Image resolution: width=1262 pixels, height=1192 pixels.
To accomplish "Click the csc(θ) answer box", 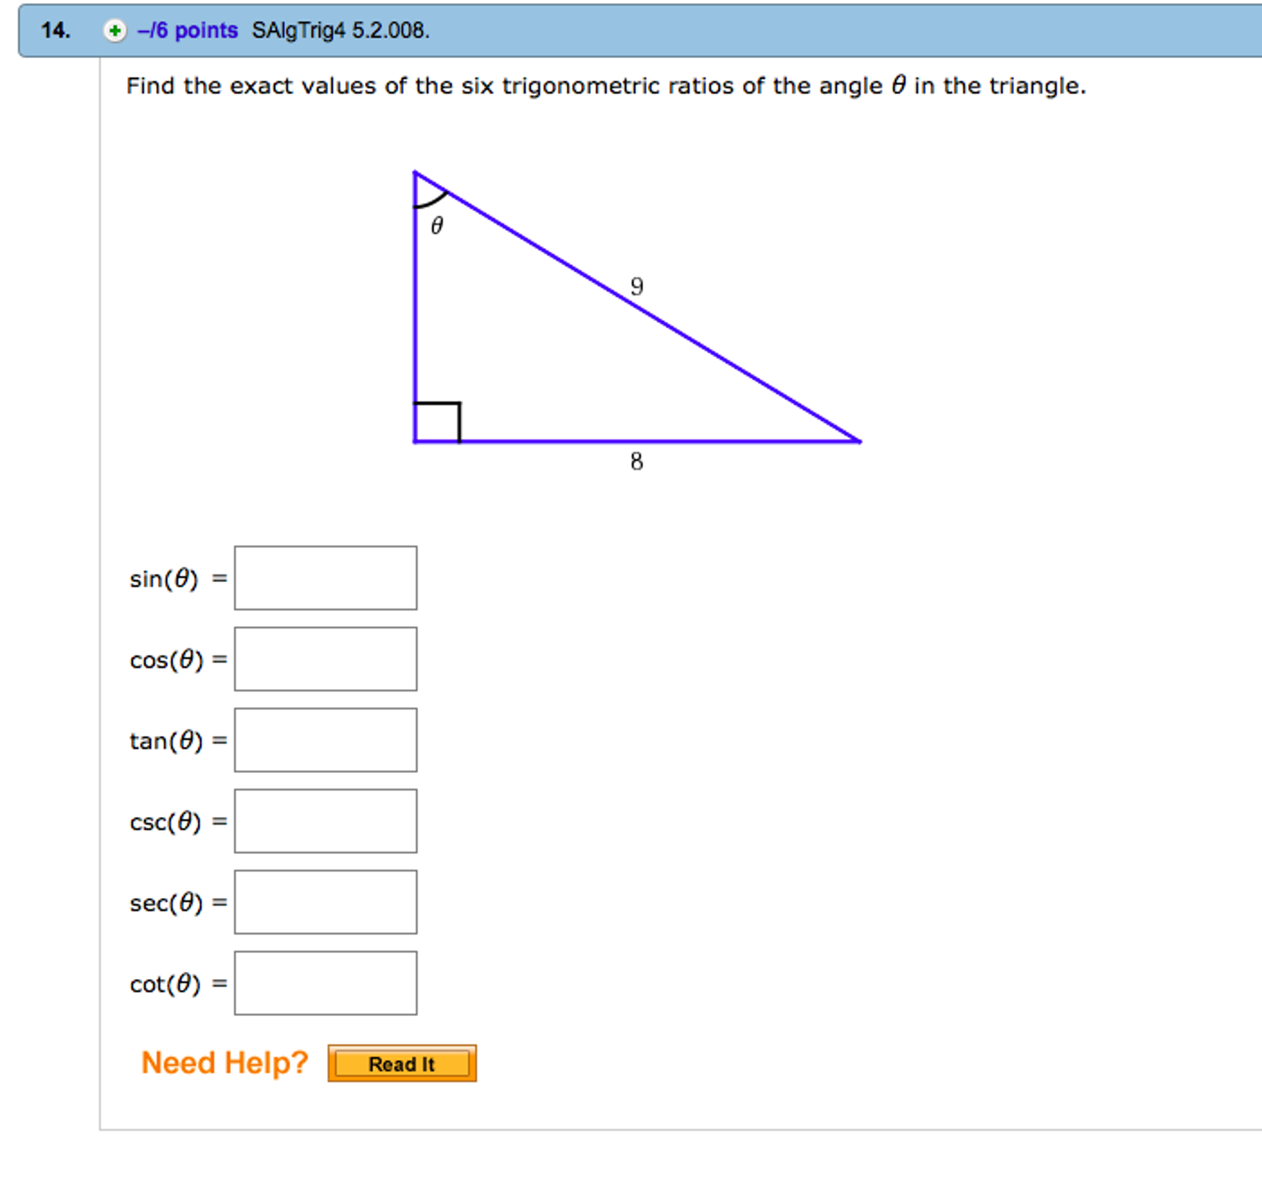I will tap(326, 821).
